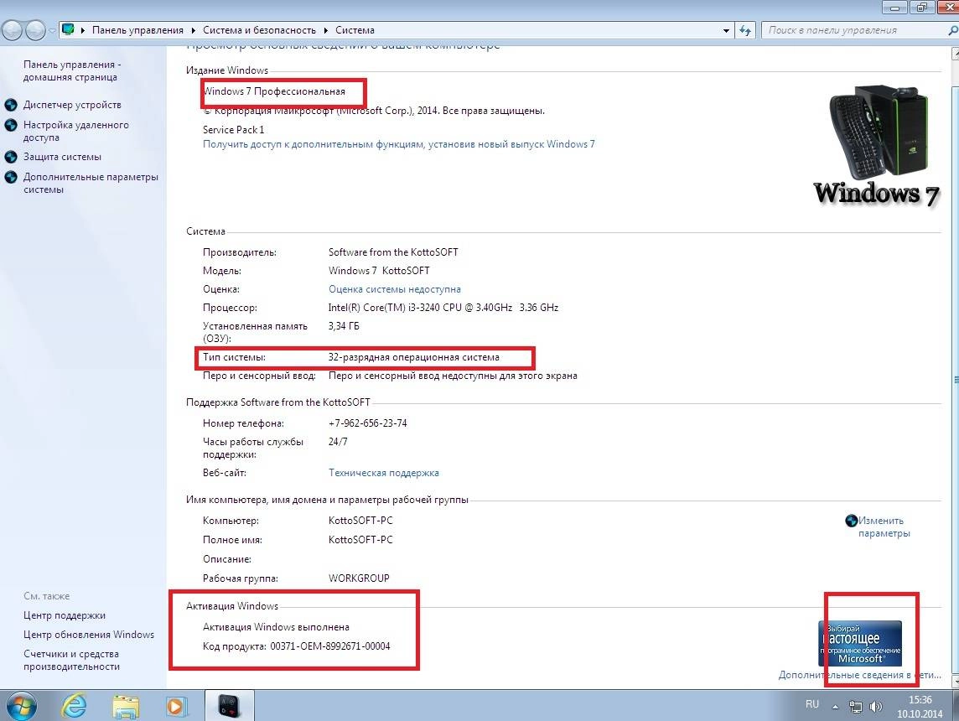Click the shield icon next to 'Диспетчер устройств'
The height and width of the screenshot is (721, 959).
(11, 105)
